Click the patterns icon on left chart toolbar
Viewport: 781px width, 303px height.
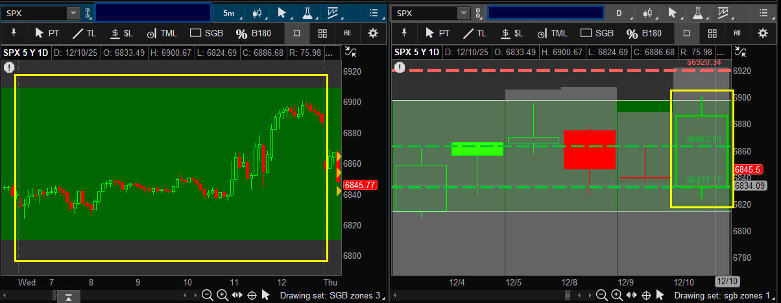334,13
